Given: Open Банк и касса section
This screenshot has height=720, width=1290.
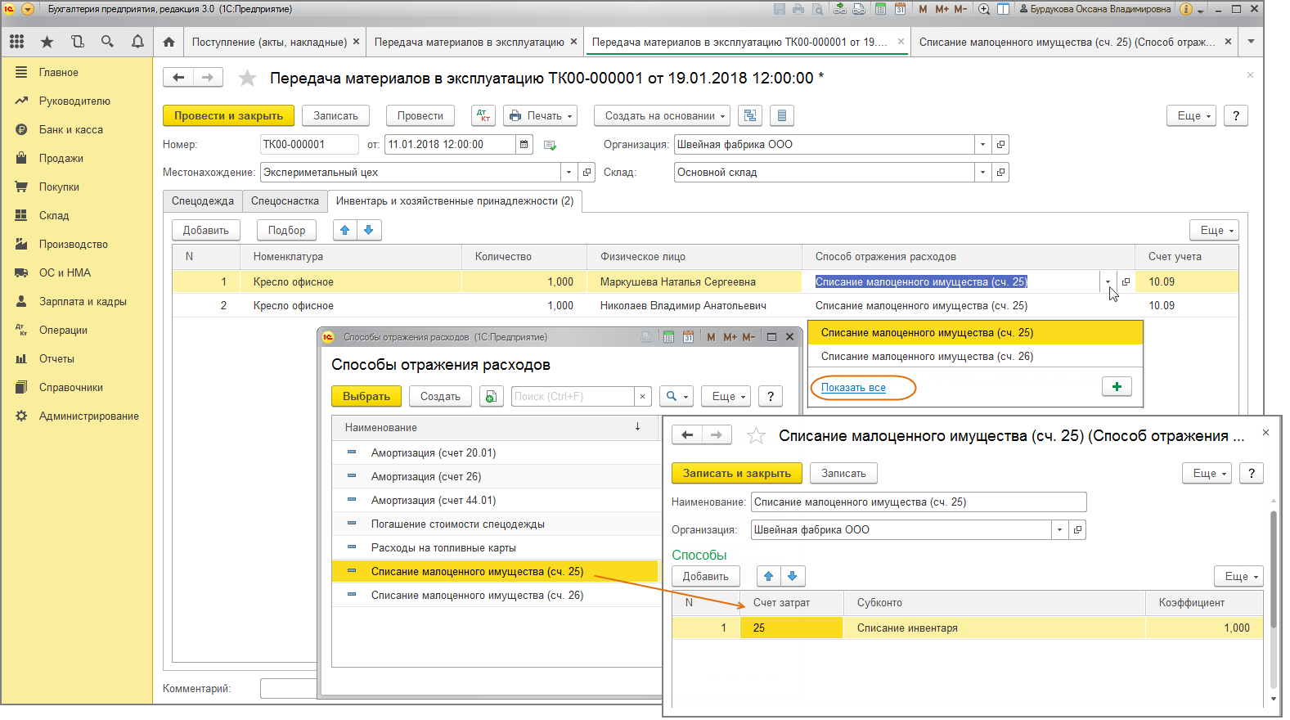Looking at the screenshot, I should (71, 130).
